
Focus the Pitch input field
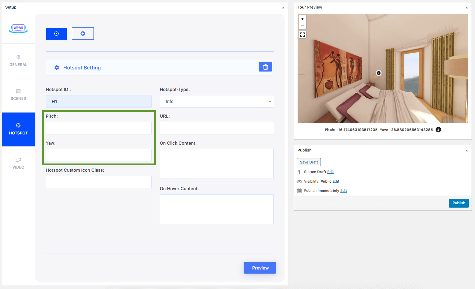click(x=99, y=128)
